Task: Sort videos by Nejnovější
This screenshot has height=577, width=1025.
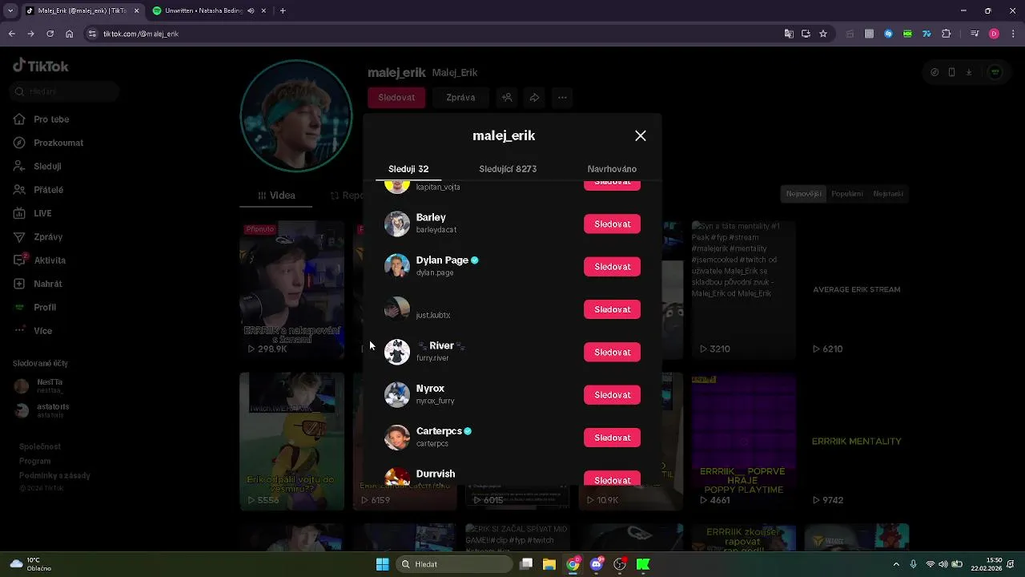Action: point(803,194)
